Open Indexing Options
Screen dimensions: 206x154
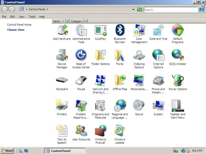[139, 59]
